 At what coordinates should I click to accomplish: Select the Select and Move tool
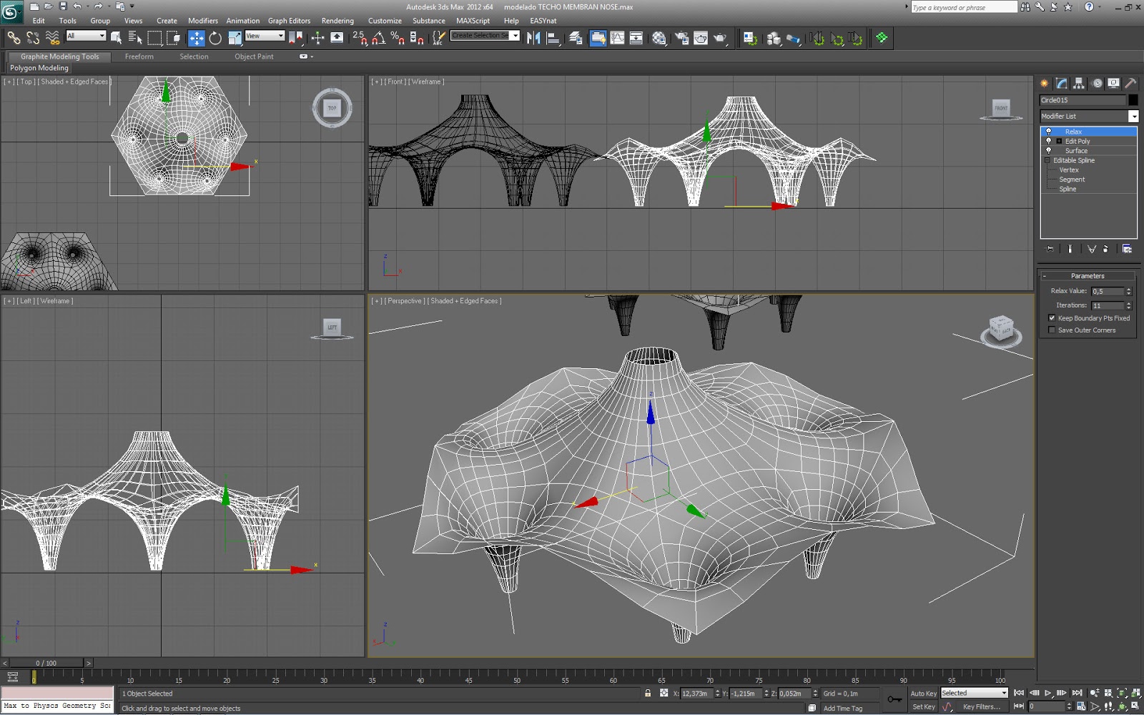click(195, 38)
